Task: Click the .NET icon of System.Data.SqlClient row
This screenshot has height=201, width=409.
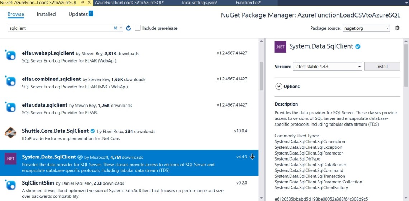Action: pyautogui.click(x=11, y=158)
